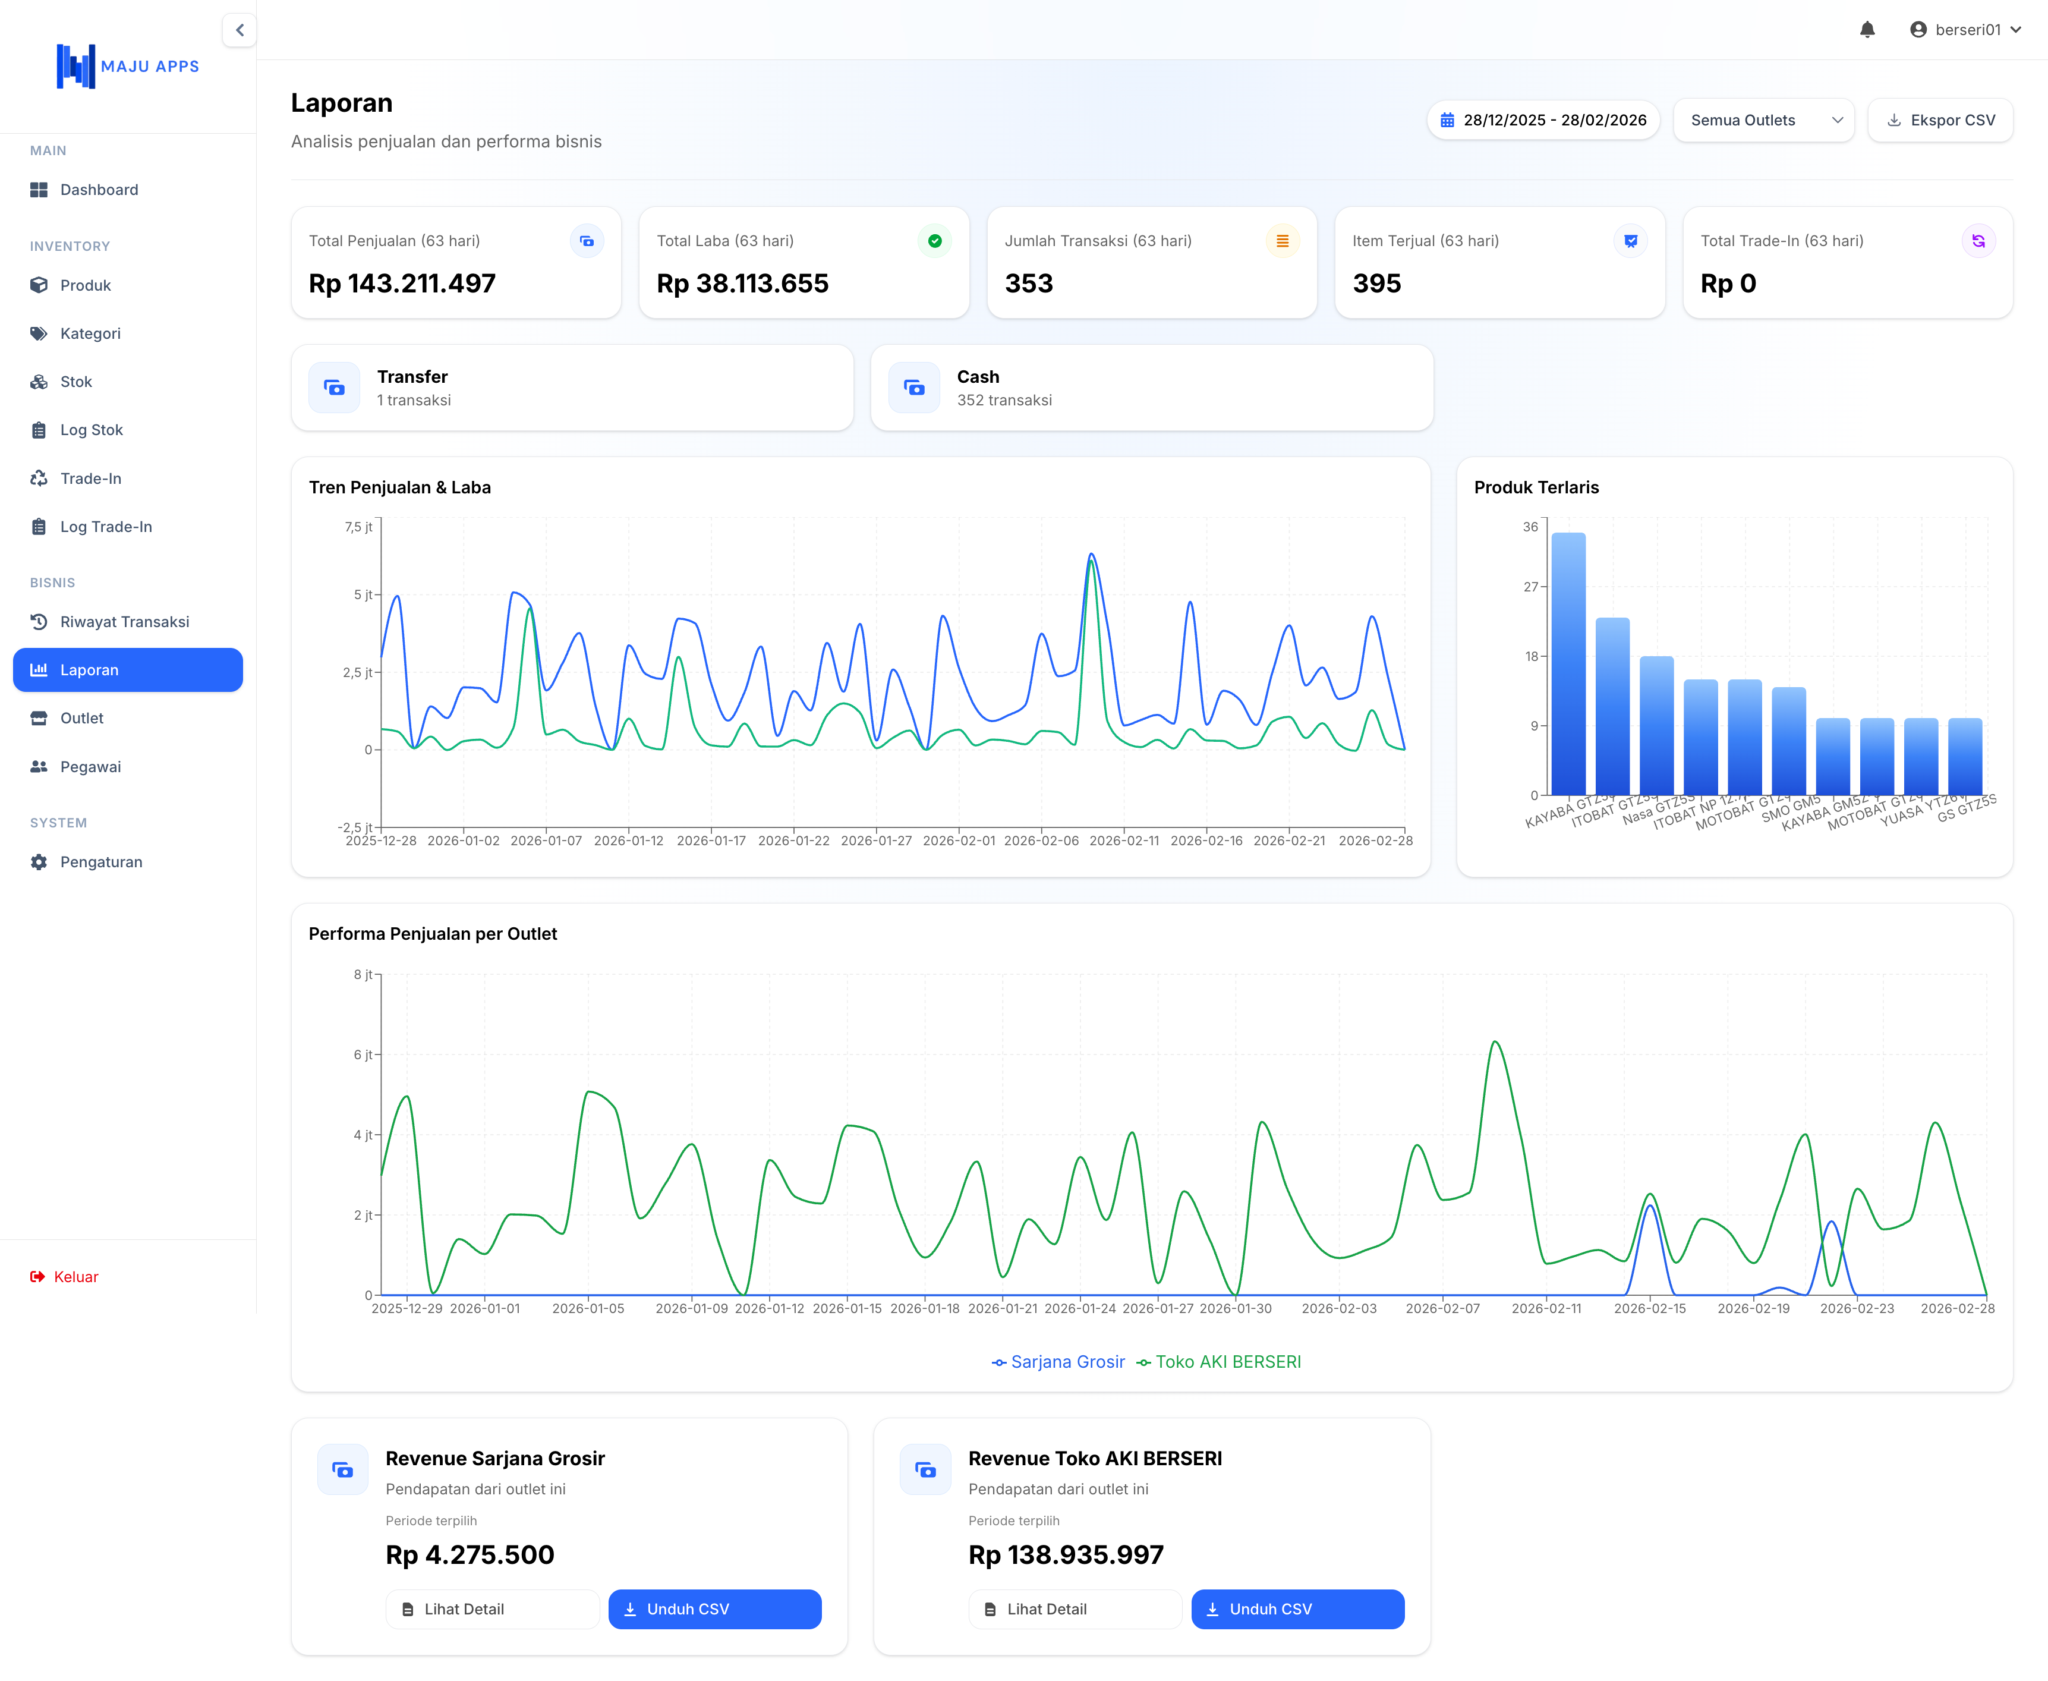This screenshot has height=1681, width=2048.
Task: Click the Produk box icon
Action: [39, 286]
